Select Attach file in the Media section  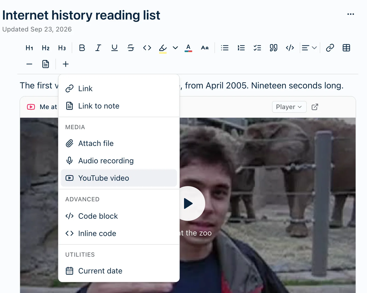click(x=119, y=144)
